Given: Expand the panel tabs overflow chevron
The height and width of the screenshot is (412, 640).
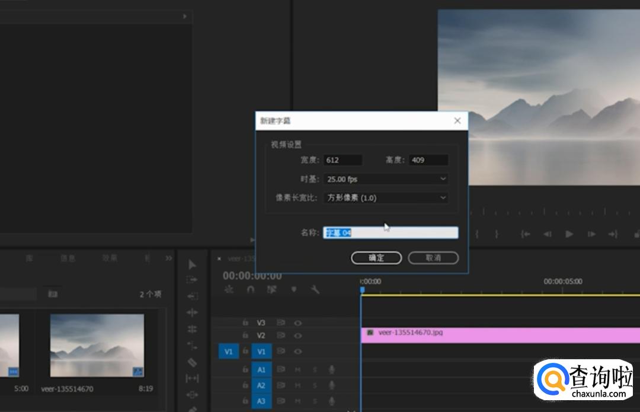Looking at the screenshot, I should tap(169, 258).
